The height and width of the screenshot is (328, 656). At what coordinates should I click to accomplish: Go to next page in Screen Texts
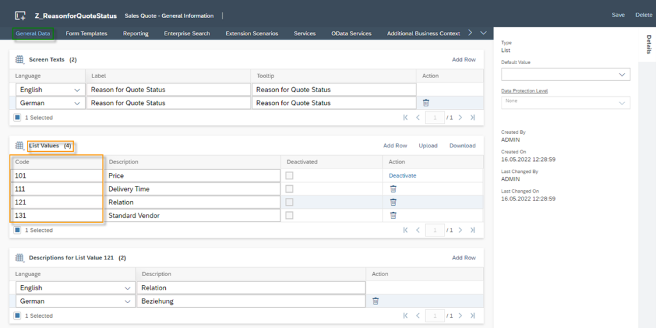[x=460, y=118]
